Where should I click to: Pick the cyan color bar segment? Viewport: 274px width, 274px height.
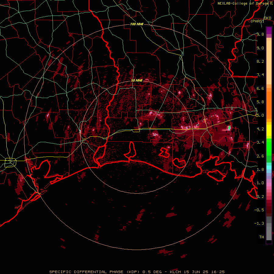[269, 167]
